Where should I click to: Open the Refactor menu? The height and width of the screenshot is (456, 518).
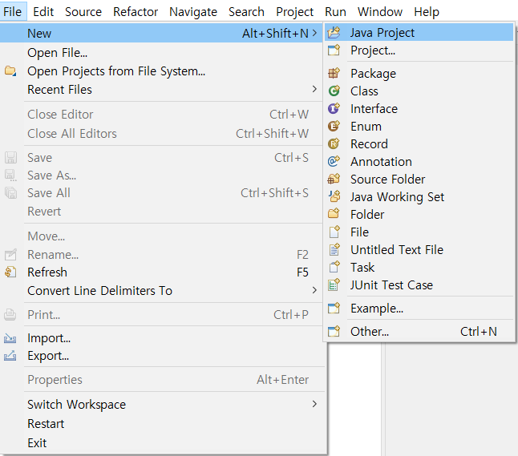pyautogui.click(x=136, y=11)
